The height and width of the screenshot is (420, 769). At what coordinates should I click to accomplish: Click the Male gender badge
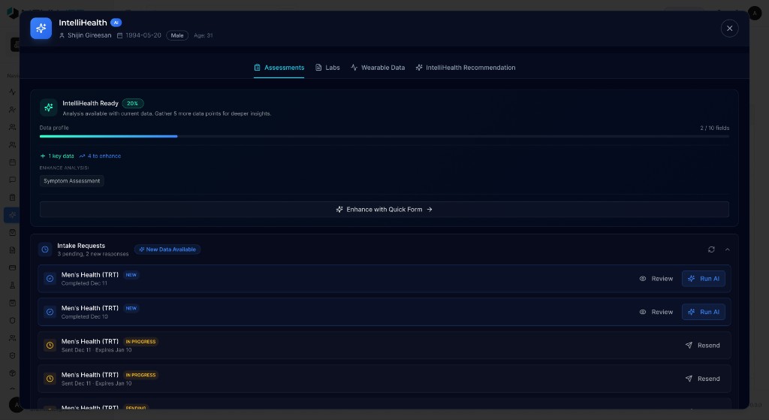point(177,35)
